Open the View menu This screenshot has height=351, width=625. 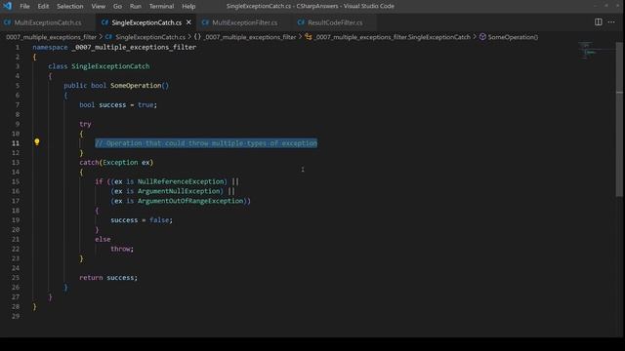click(98, 7)
